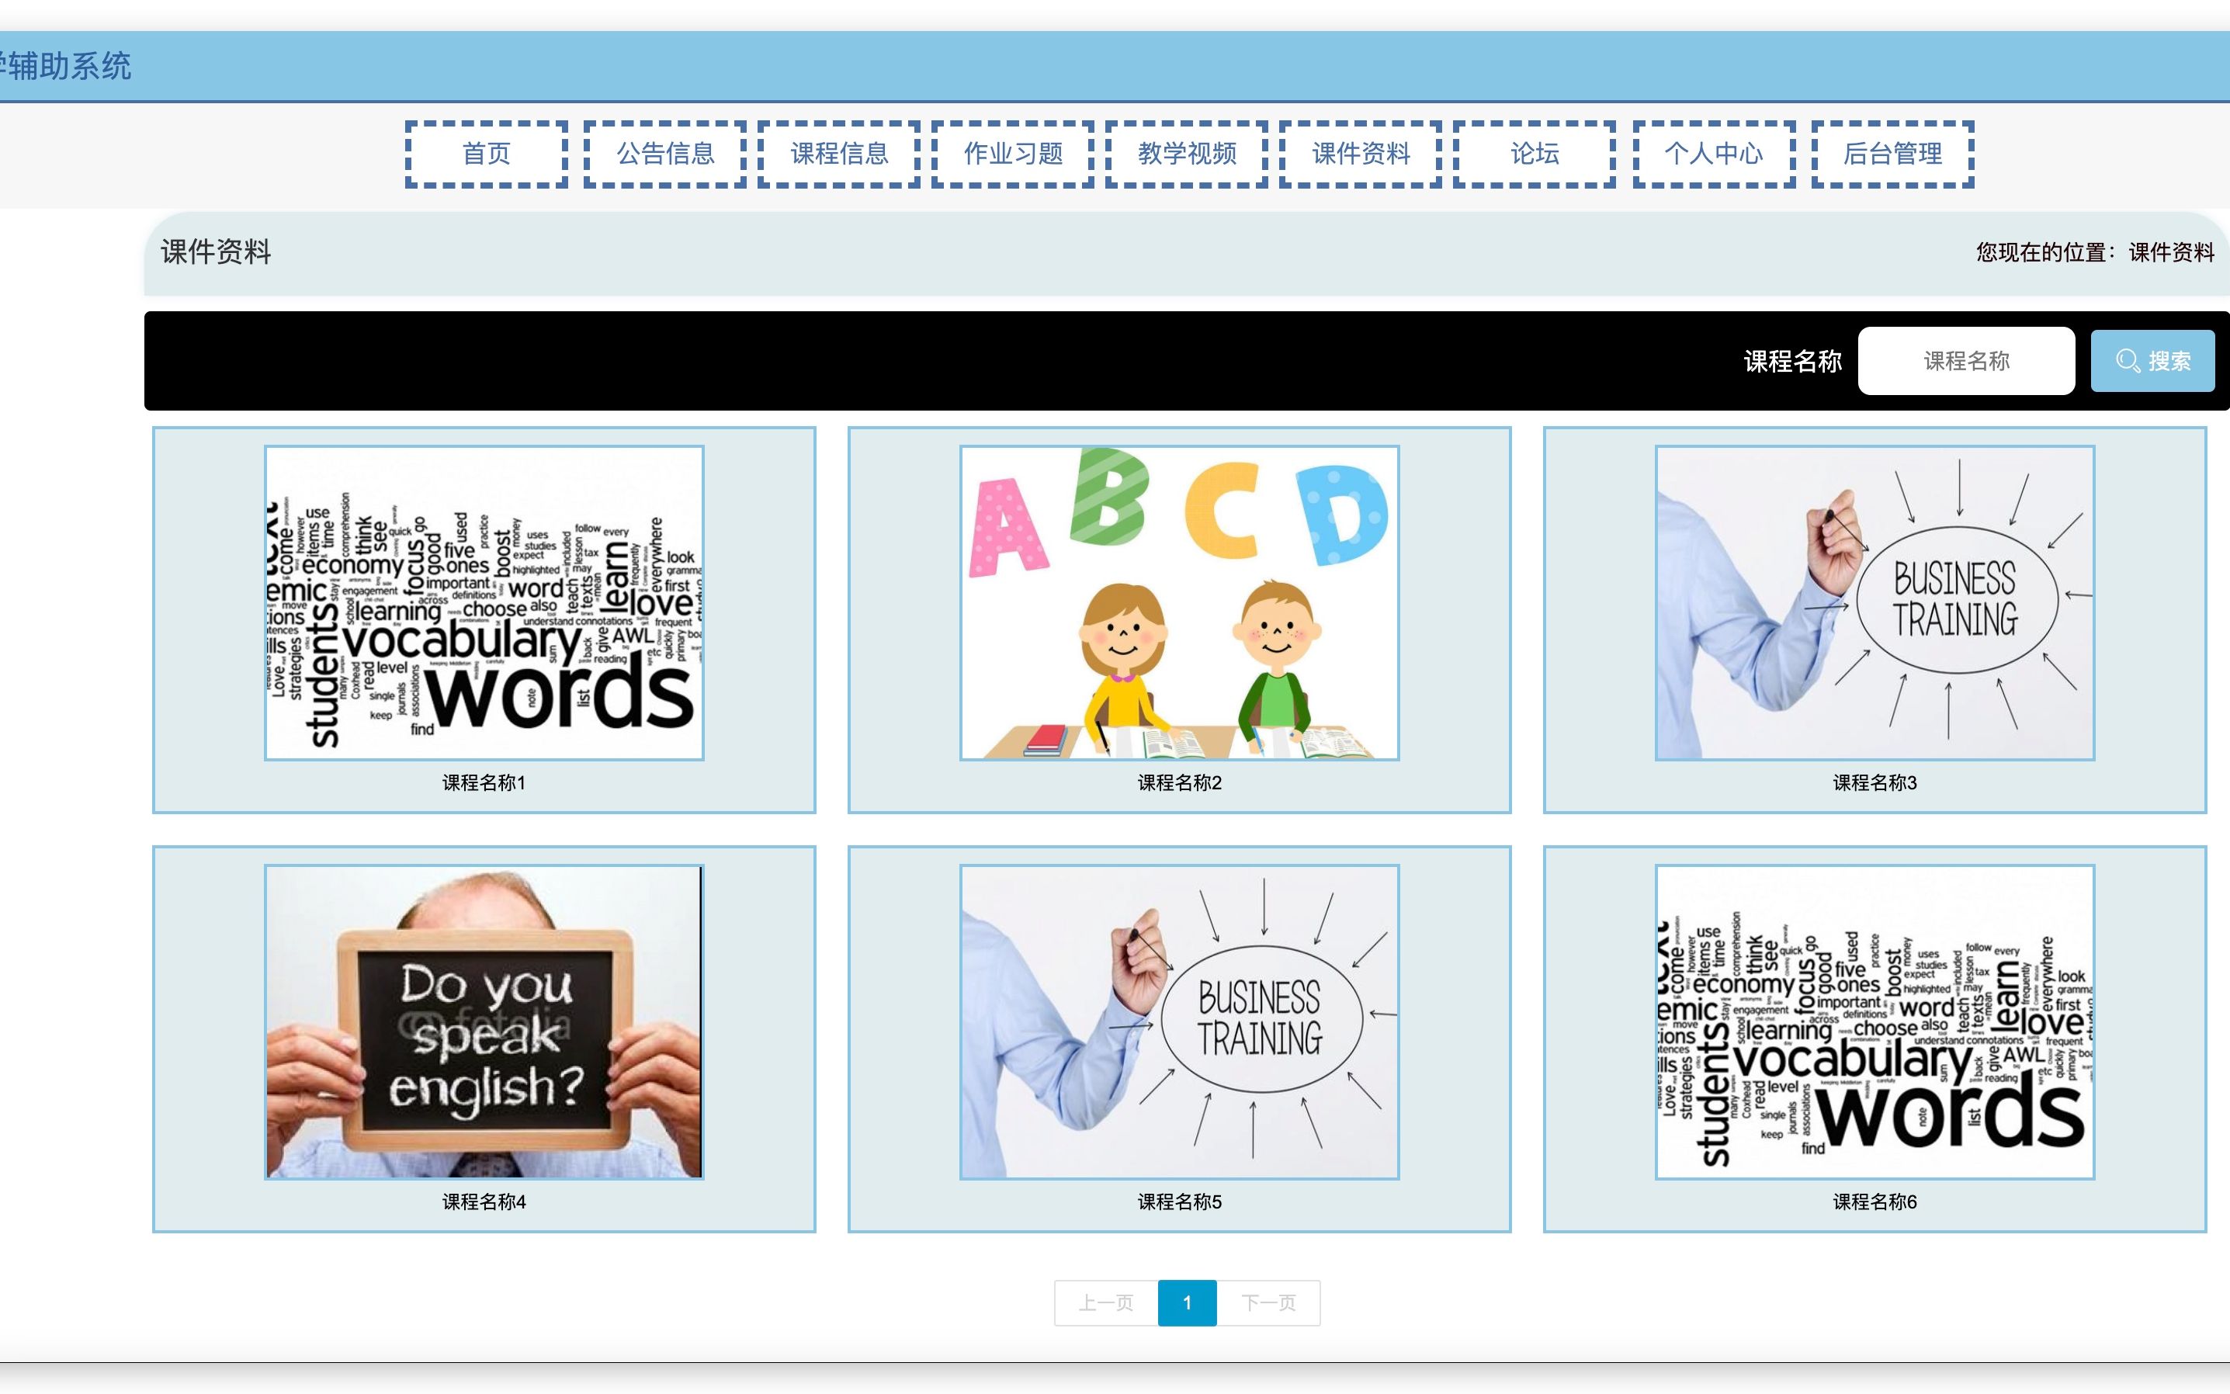The height and width of the screenshot is (1394, 2230).
Task: Click the 课件资料 navigation tab
Action: click(x=1361, y=154)
